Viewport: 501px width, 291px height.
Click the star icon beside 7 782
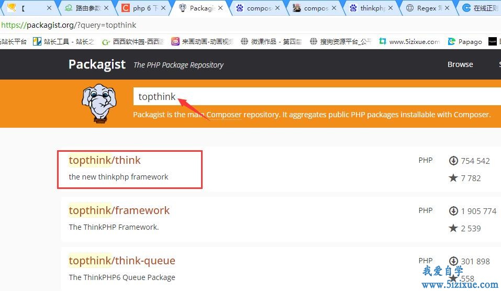(453, 177)
